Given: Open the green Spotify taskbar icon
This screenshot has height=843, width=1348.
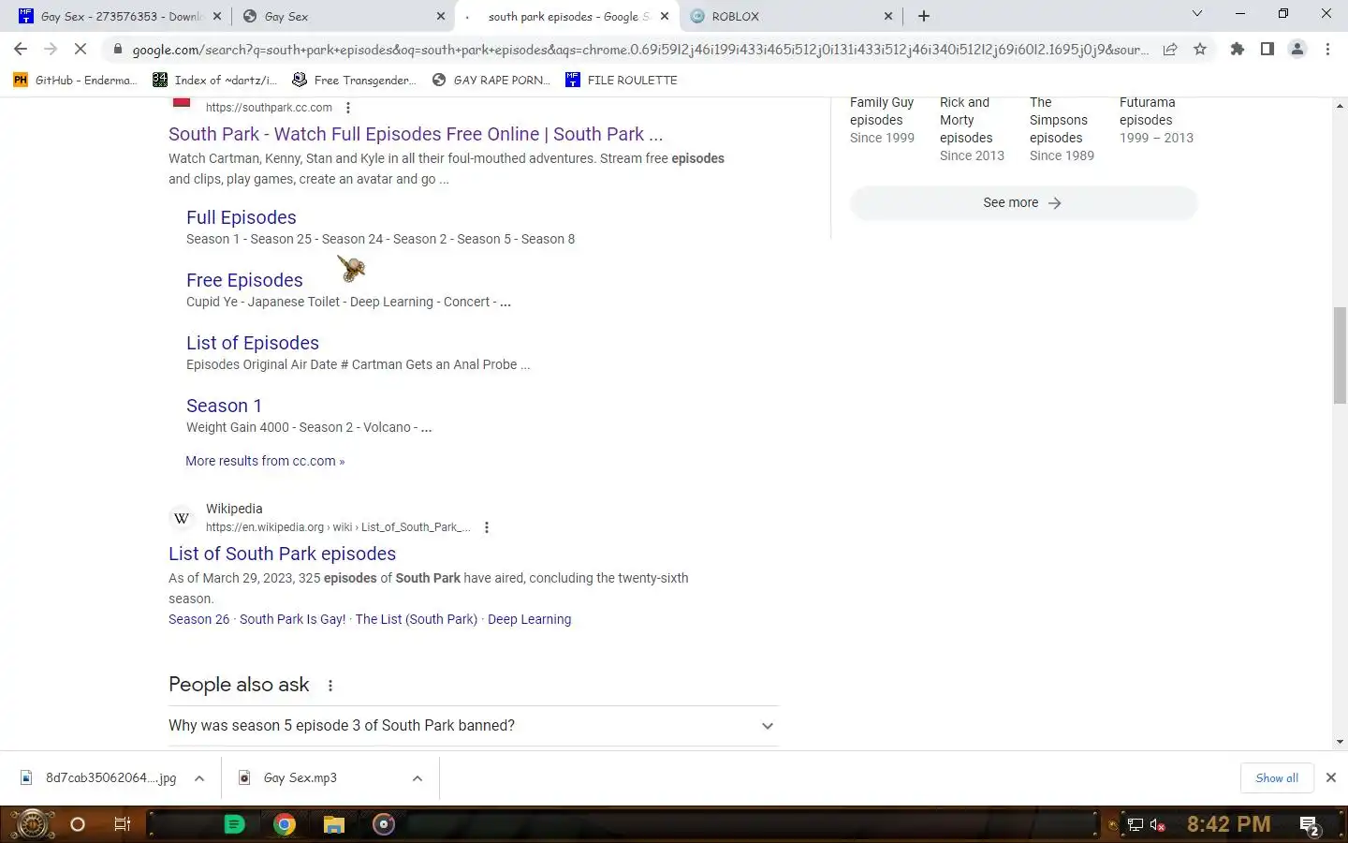Looking at the screenshot, I should click(235, 824).
